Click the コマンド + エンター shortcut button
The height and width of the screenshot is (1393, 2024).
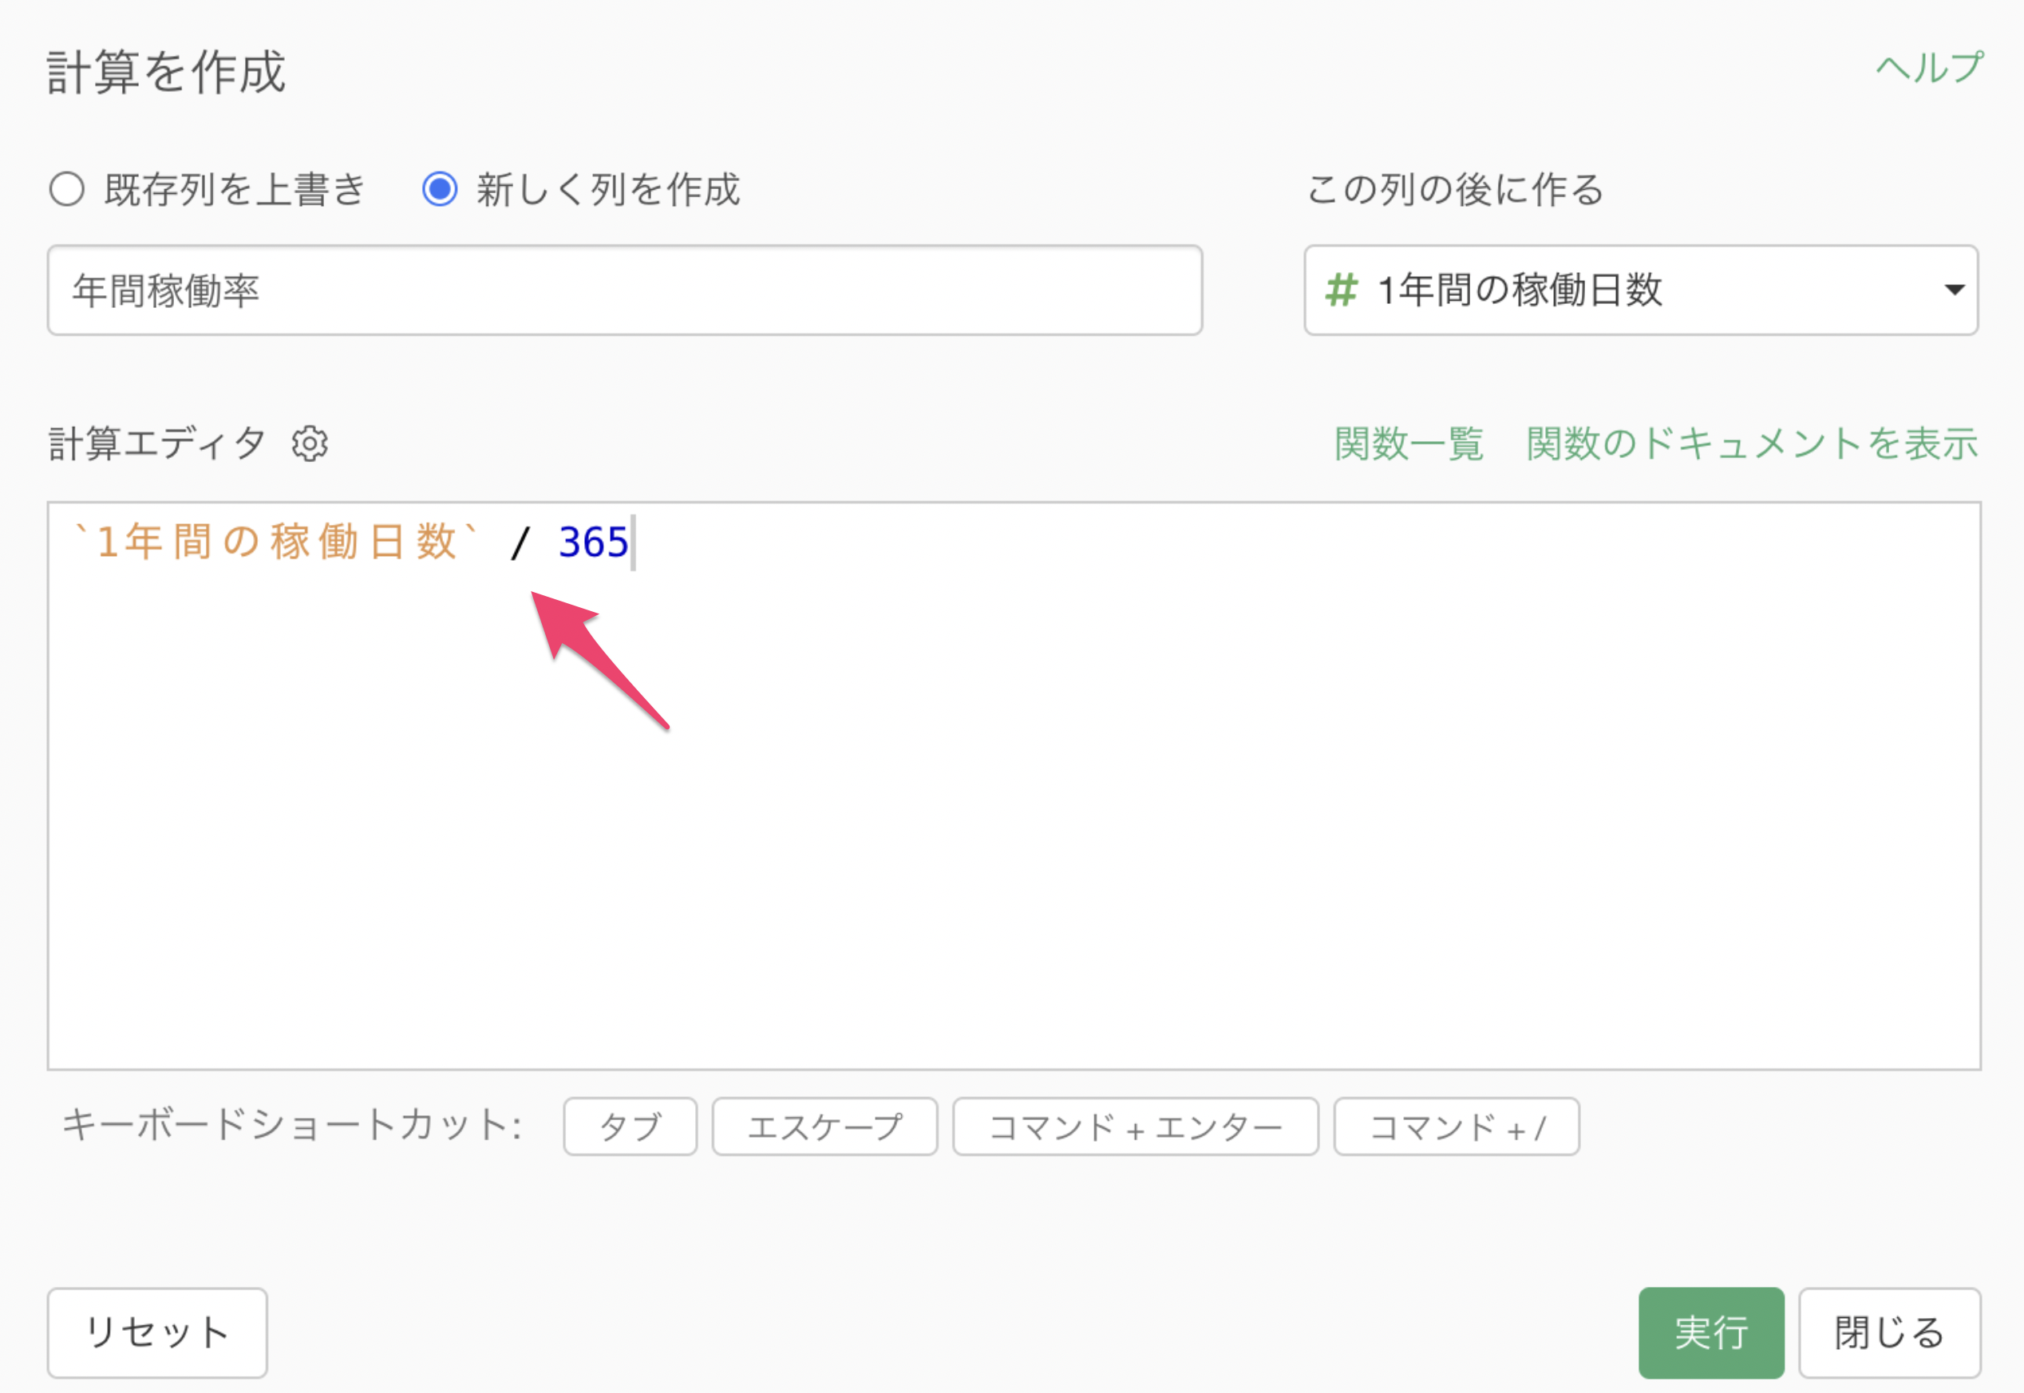click(x=1135, y=1126)
